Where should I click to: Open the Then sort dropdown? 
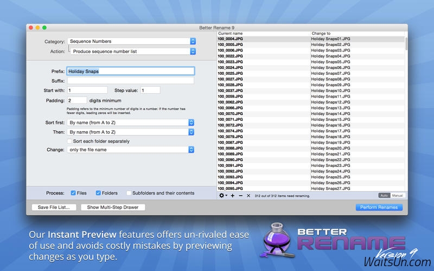[x=130, y=132]
